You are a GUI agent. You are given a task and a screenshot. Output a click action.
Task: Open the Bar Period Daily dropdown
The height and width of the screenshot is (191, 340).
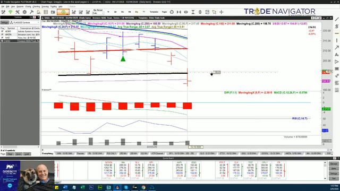click(98, 13)
